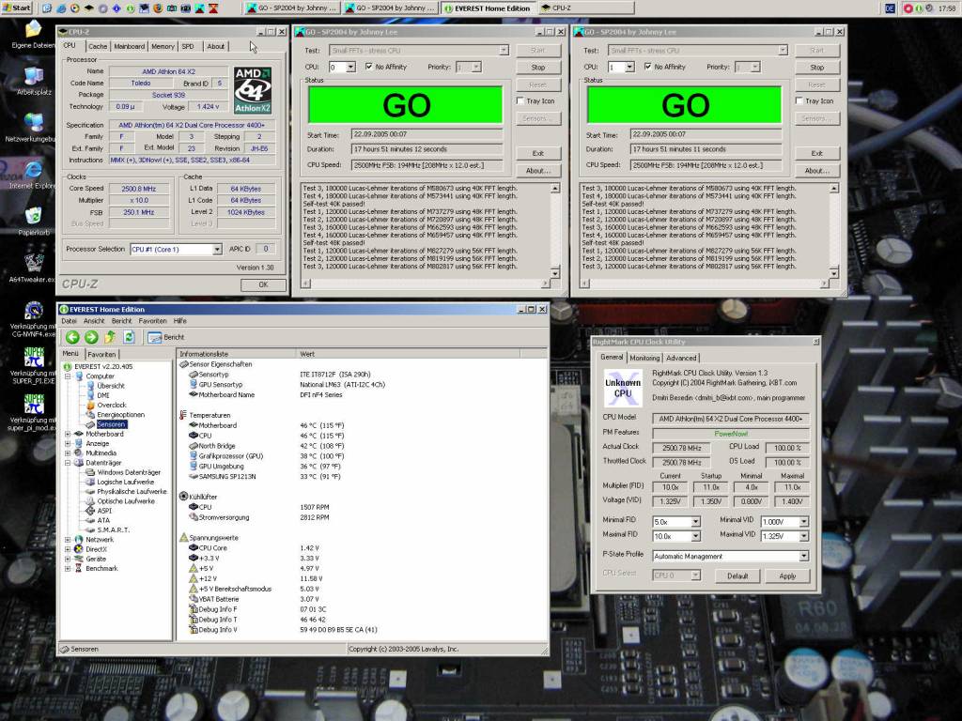
Task: Enable Tray Icon in CPU 1 SP2004 window
Action: (799, 100)
